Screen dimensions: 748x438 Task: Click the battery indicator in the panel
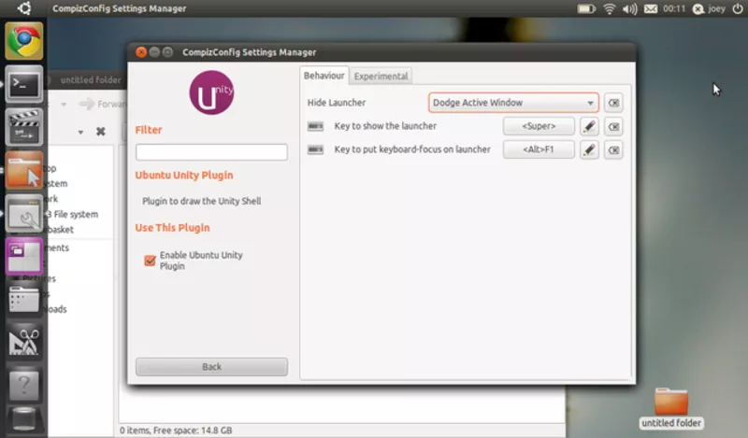pyautogui.click(x=586, y=8)
